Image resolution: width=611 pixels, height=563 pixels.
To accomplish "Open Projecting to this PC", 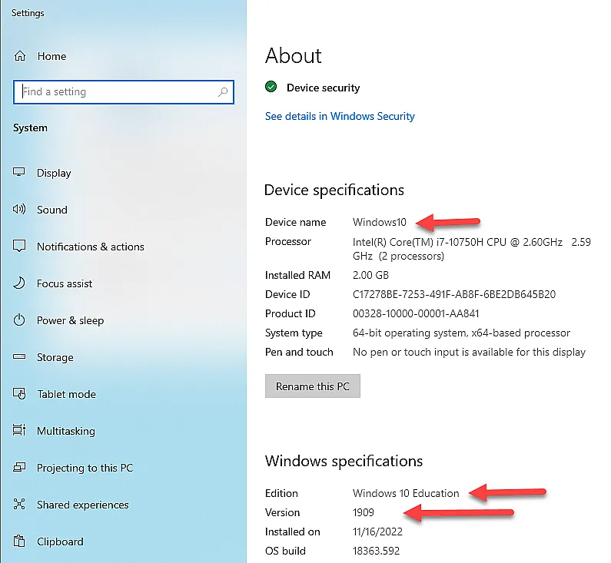I will click(85, 468).
